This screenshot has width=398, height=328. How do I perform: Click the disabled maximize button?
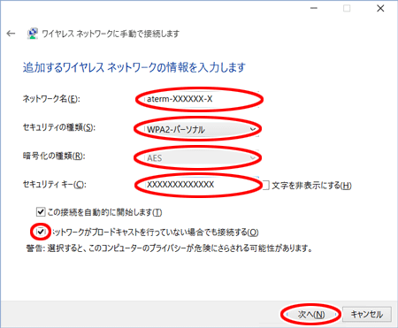point(347,8)
